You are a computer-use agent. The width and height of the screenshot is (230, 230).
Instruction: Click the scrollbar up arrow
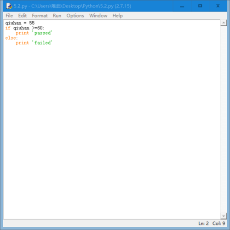pos(224,23)
